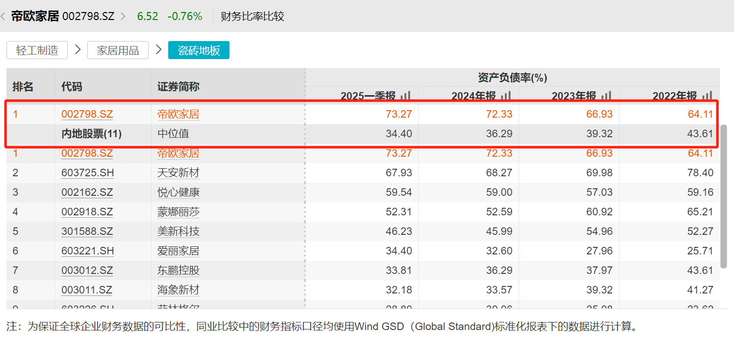Open stock code link 002918.SZ
This screenshot has width=734, height=341.
point(87,212)
